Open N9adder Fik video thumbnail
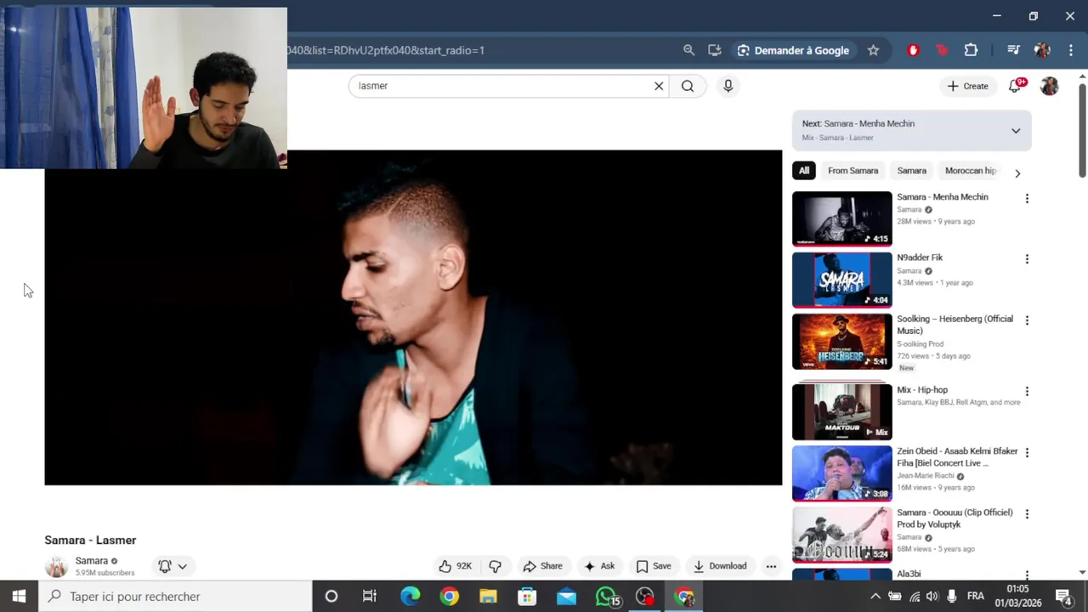The height and width of the screenshot is (612, 1088). coord(842,280)
